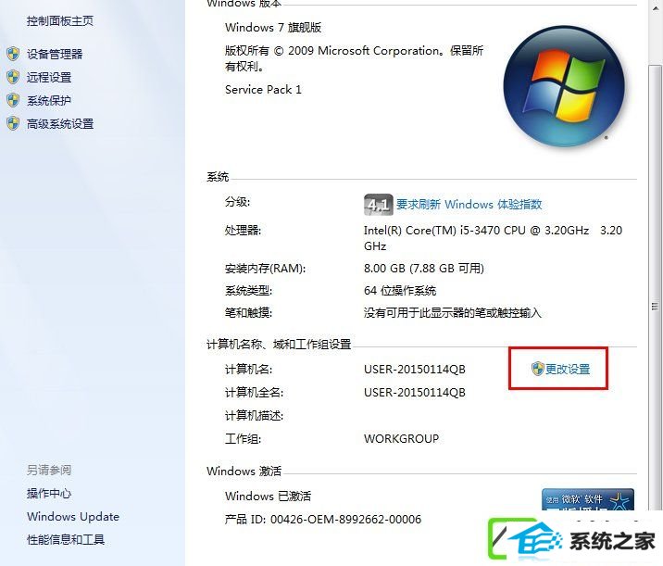Image resolution: width=663 pixels, height=566 pixels.
Task: Click the shield icon beside 系统保护
Action: click(x=13, y=100)
